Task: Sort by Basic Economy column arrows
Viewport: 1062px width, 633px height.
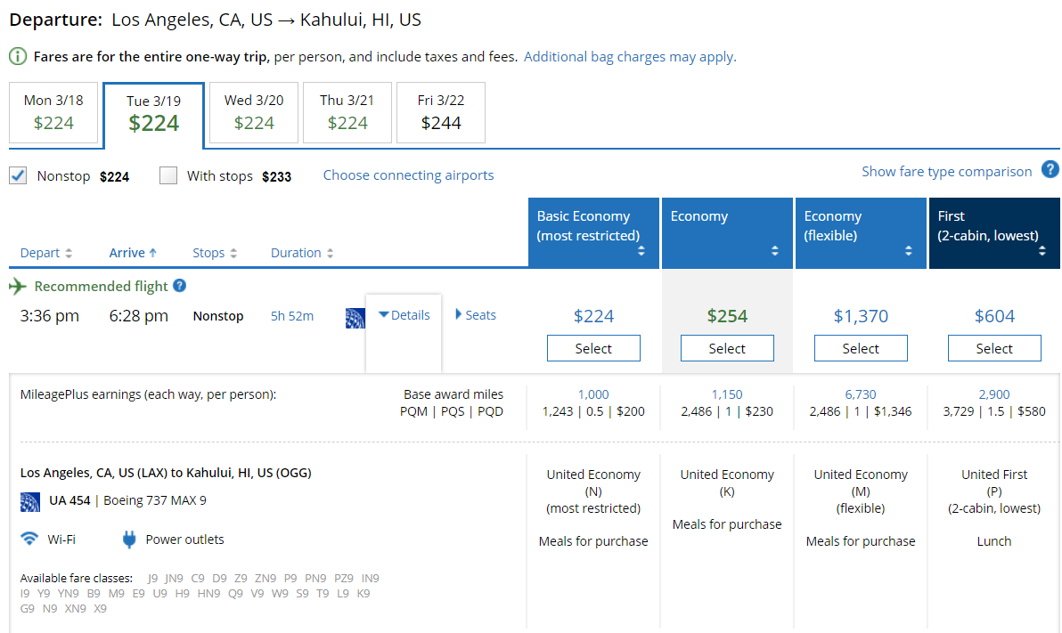Action: [641, 251]
